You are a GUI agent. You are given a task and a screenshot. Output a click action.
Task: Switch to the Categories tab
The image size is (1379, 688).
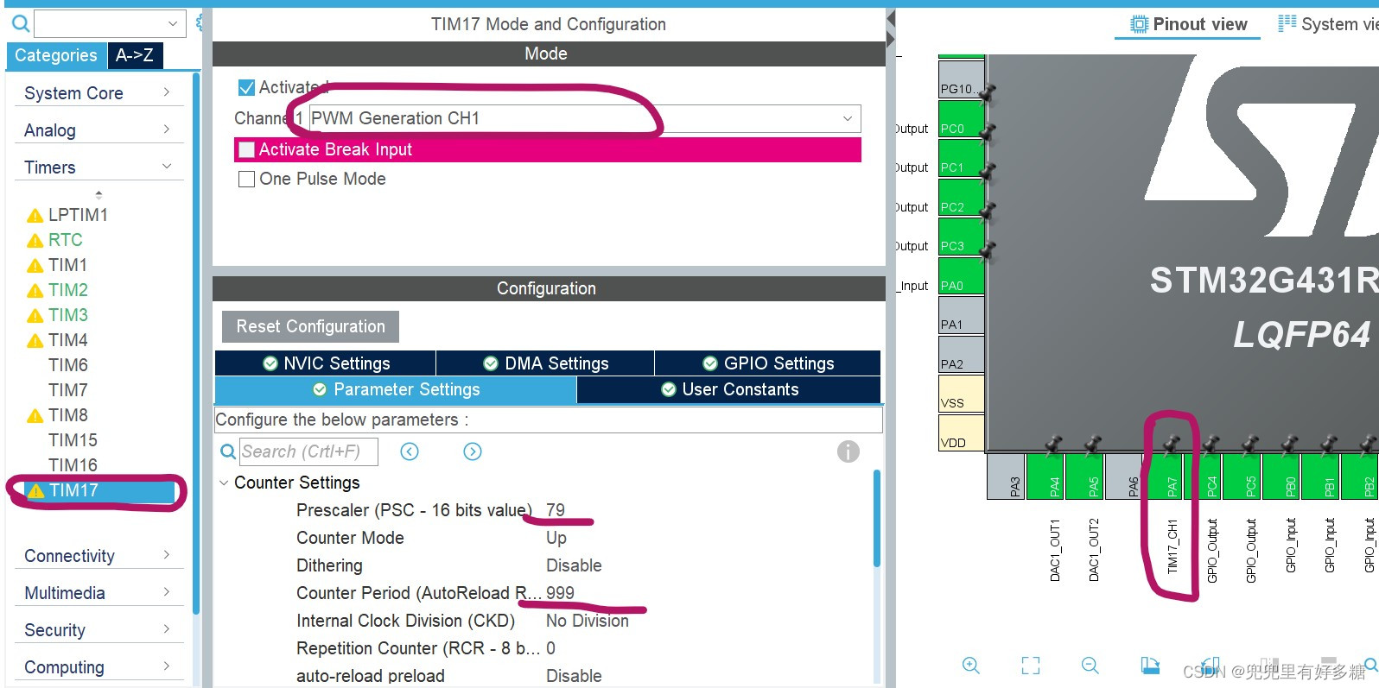coord(56,55)
